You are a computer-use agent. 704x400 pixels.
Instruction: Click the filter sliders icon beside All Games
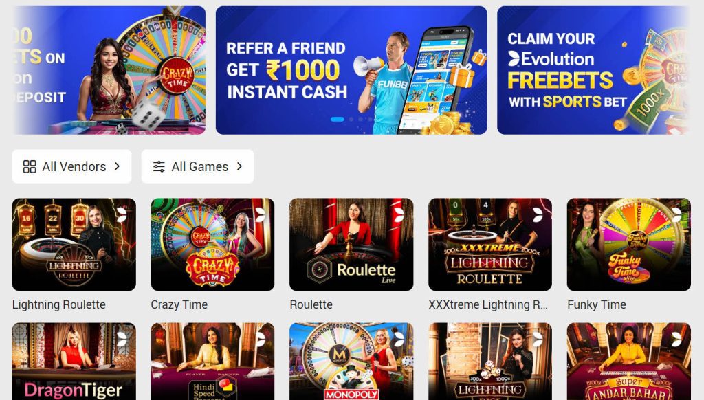tap(159, 166)
